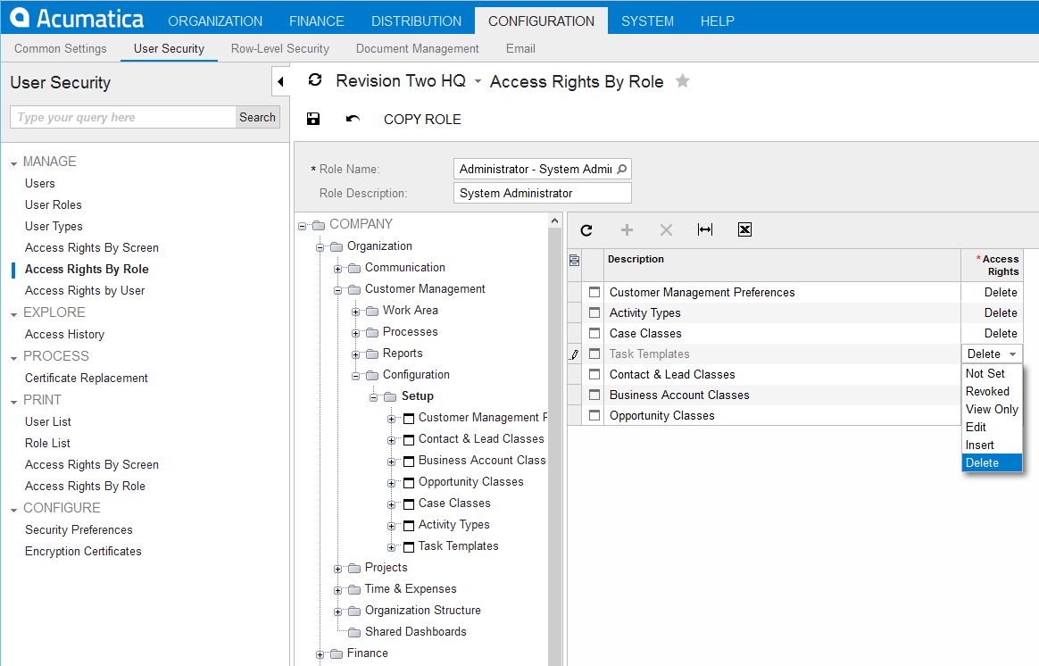Click the screen icon in Contact & Lead Classes row

(594, 374)
